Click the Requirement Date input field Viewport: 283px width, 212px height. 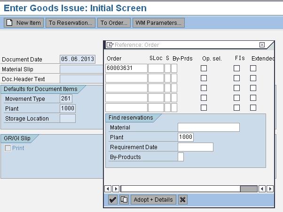[x=195, y=147]
